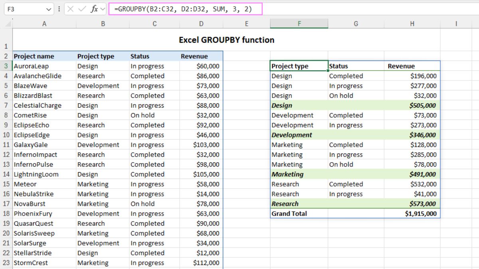Viewport: 479px width, 269px height.
Task: Click the 'Status' header in column C
Action: pos(154,56)
